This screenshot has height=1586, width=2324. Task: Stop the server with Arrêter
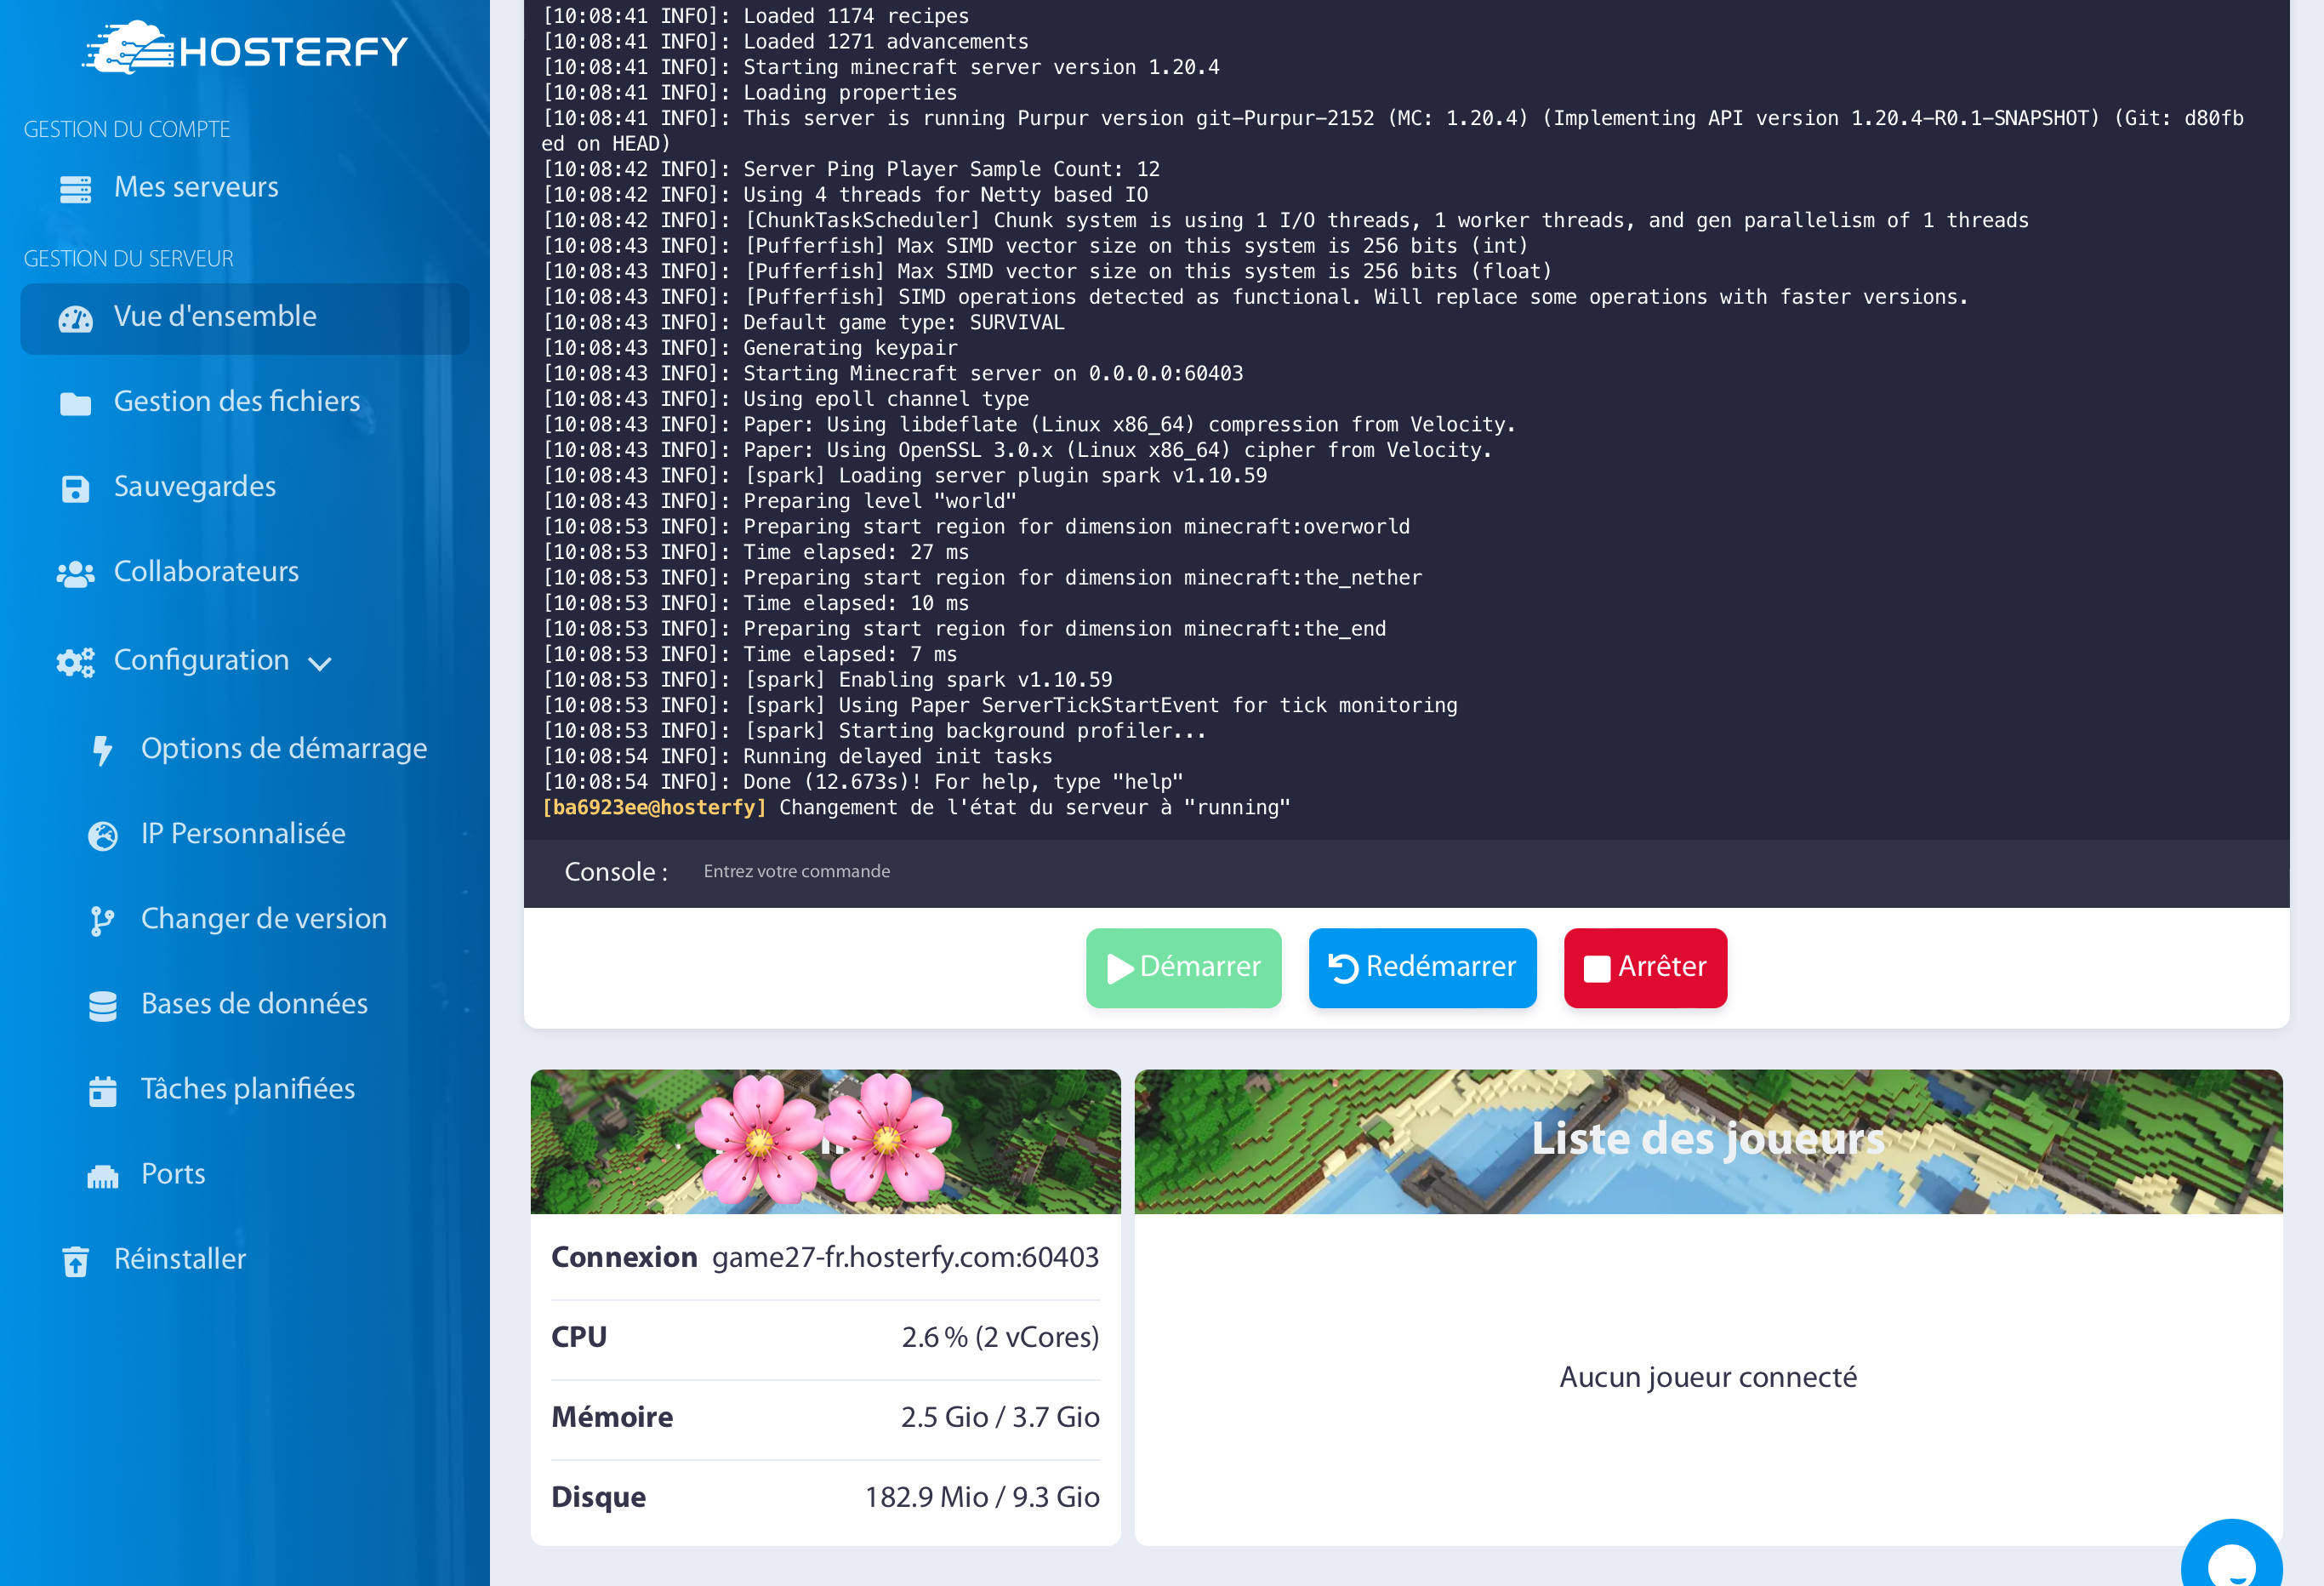(x=1644, y=967)
